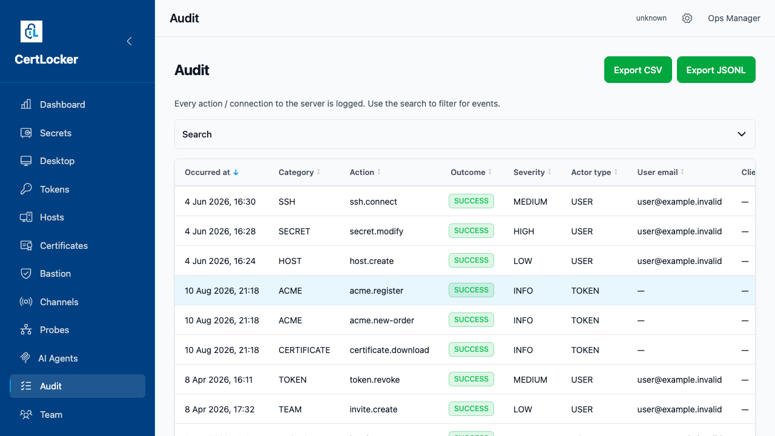
Task: Open the Ops Manager user menu
Action: [x=734, y=18]
